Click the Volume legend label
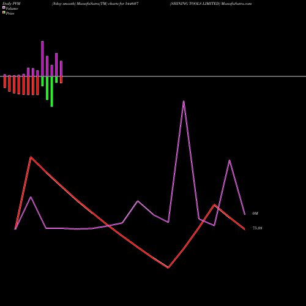The width and height of the screenshot is (306, 306). (12, 9)
